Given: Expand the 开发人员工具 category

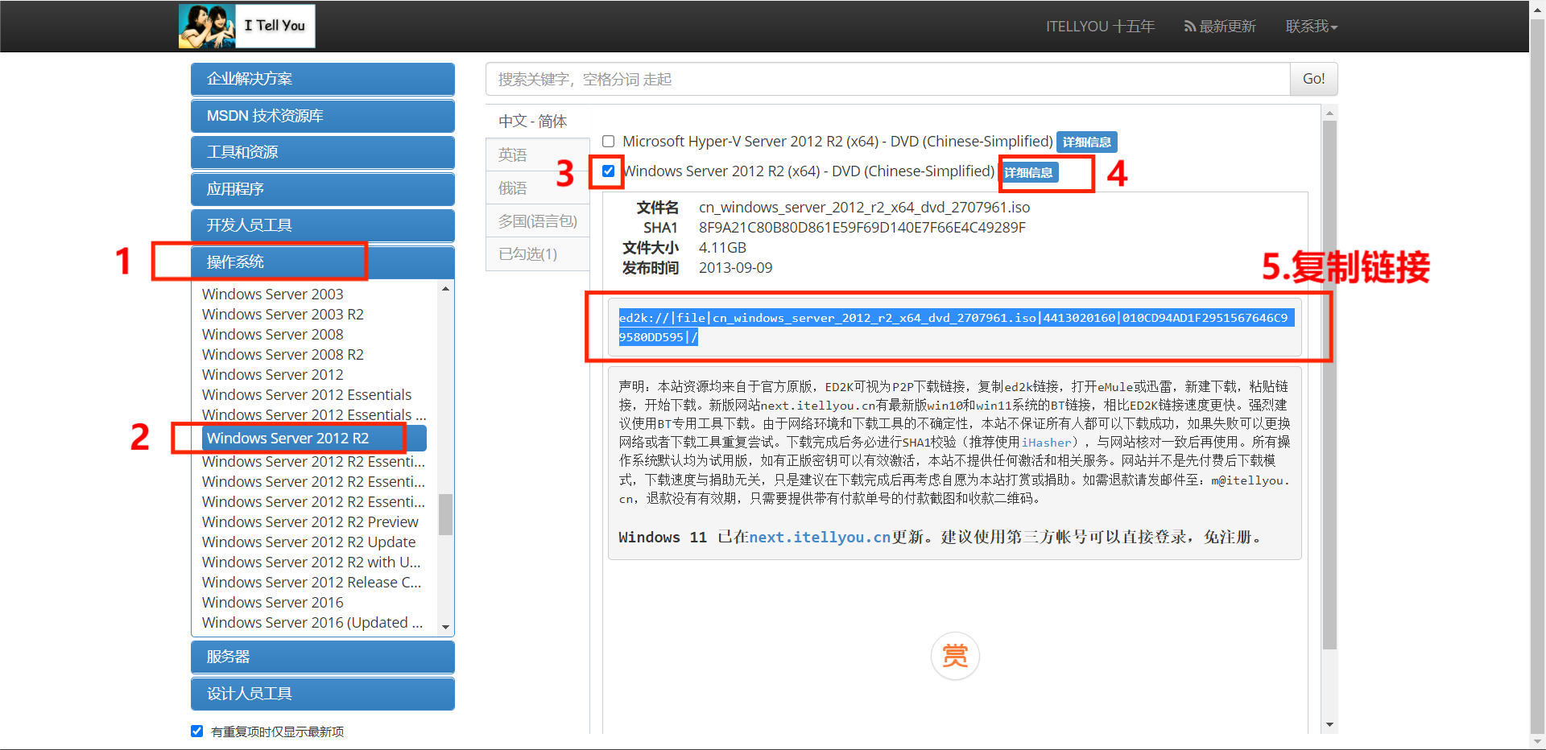Looking at the screenshot, I should (x=323, y=225).
